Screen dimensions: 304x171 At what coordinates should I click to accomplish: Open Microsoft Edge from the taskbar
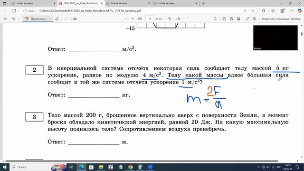point(81,167)
